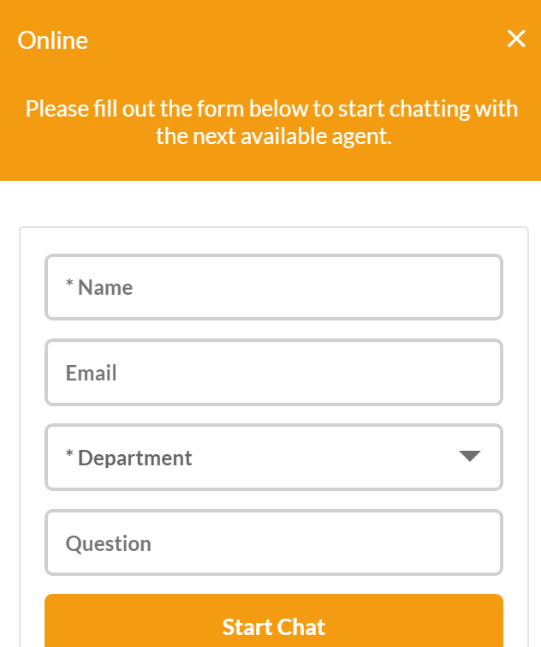
Task: Click the Online status label
Action: pyautogui.click(x=53, y=40)
